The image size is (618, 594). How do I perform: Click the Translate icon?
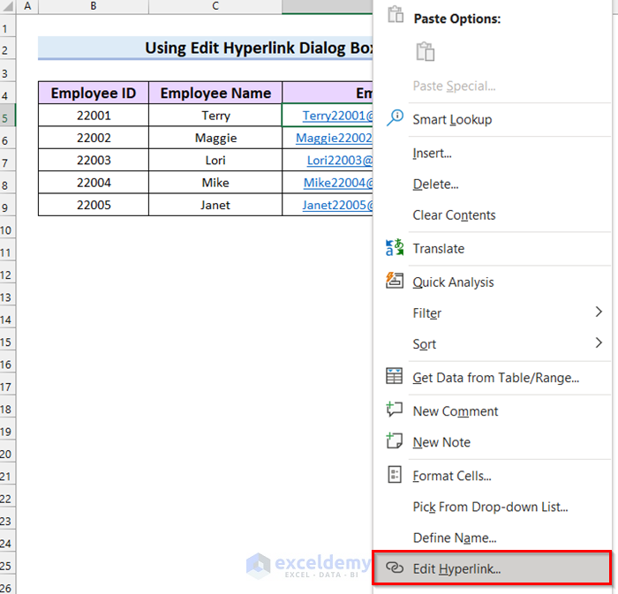point(395,248)
